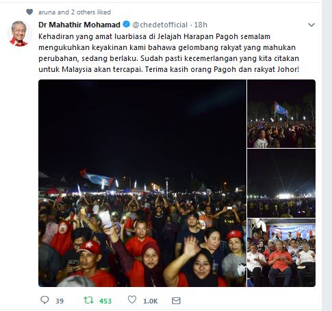Image resolution: width=332 pixels, height=311 pixels.
Task: Open Dr Mahathir Mohamad's profile avatar
Action: (x=18, y=34)
